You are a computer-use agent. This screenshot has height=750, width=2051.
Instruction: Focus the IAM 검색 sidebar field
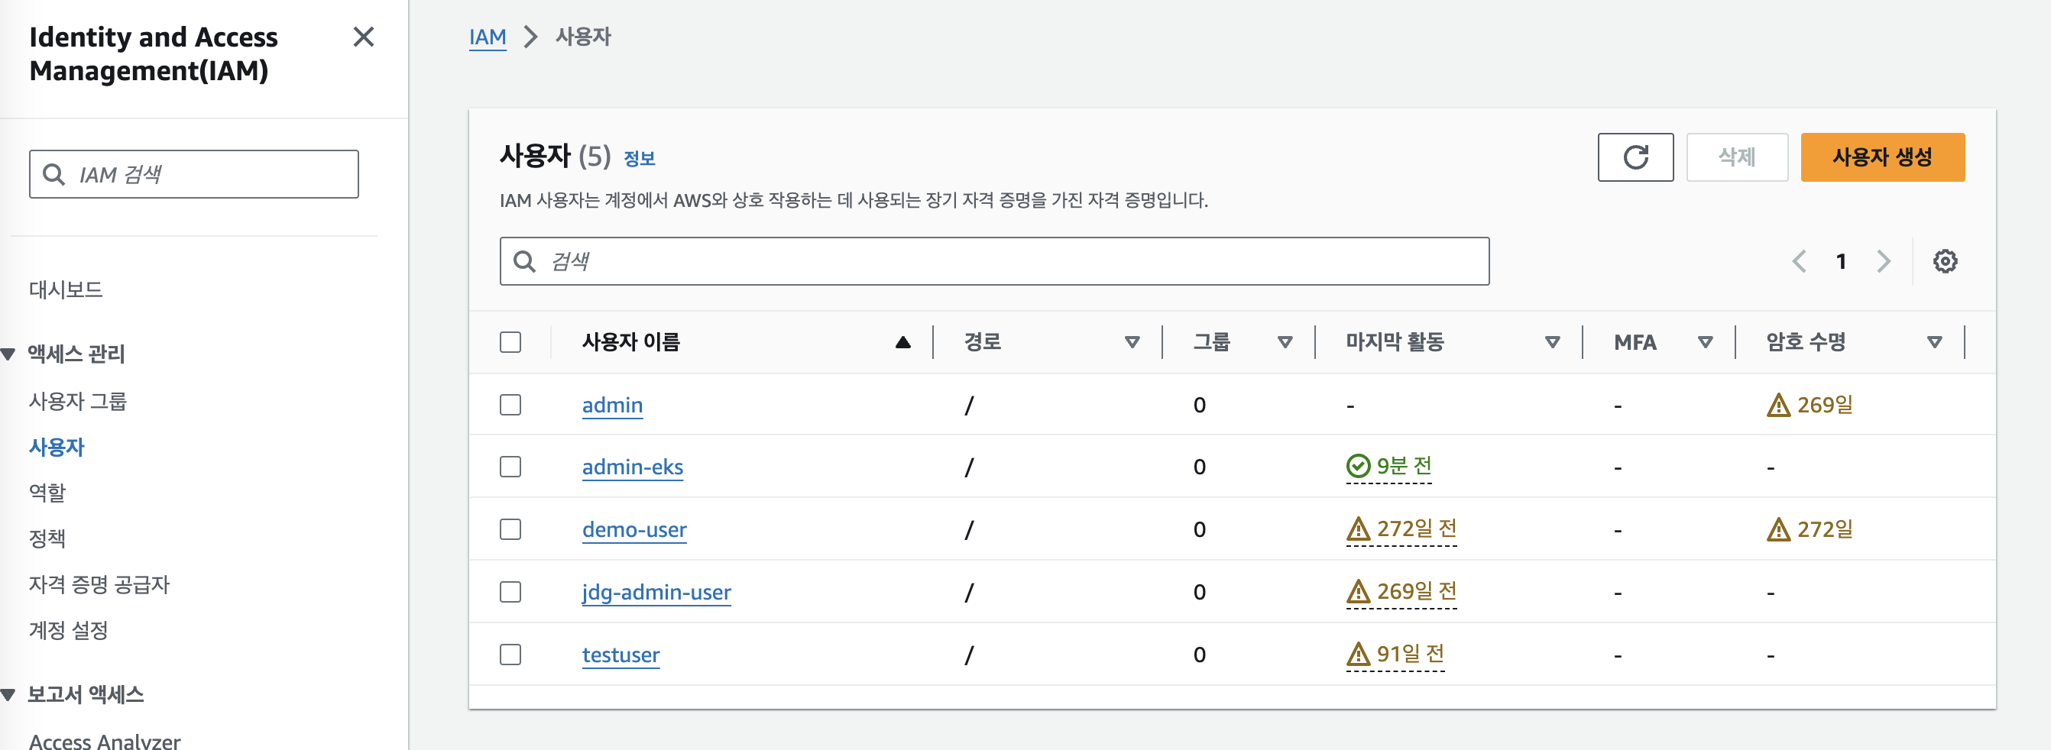[x=193, y=174]
